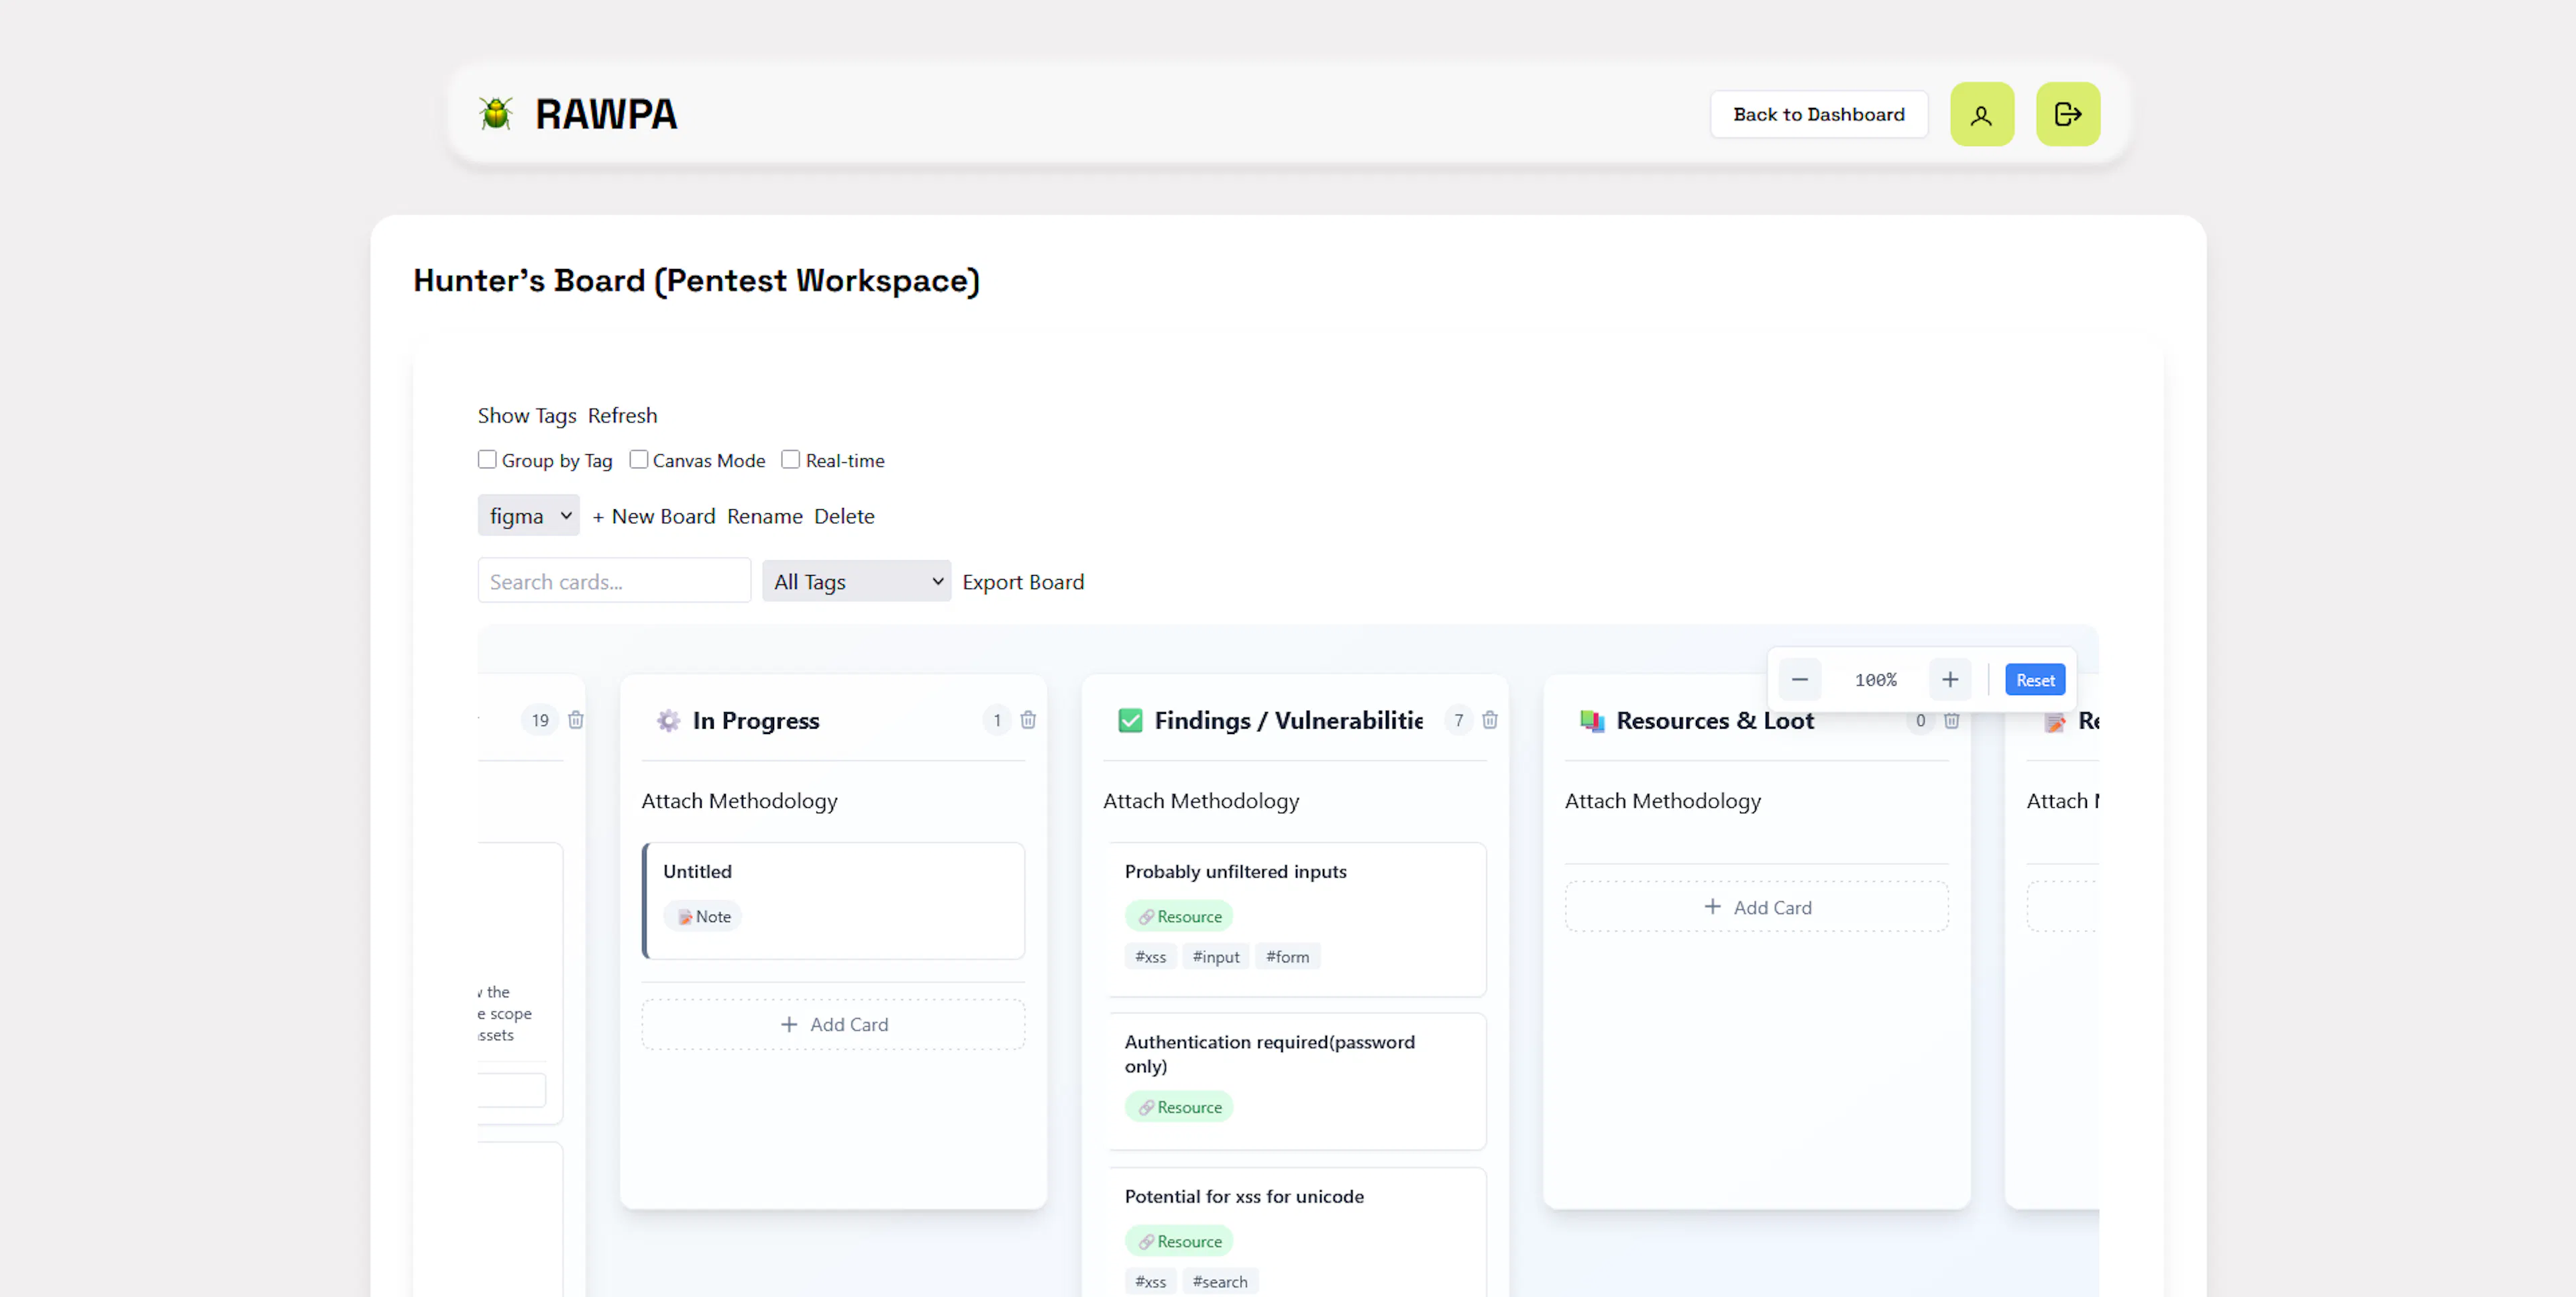The image size is (2576, 1297).
Task: Click the Show Tags option
Action: point(527,415)
